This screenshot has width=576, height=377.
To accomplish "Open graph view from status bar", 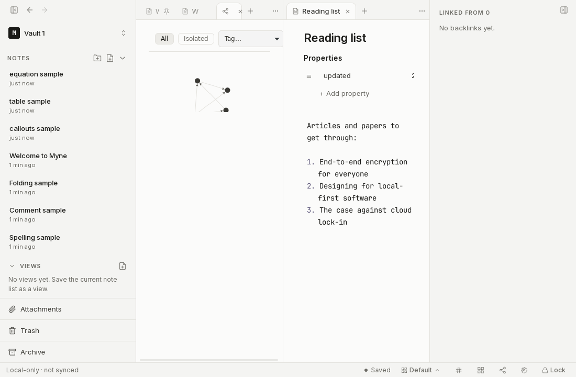I will 503,370.
